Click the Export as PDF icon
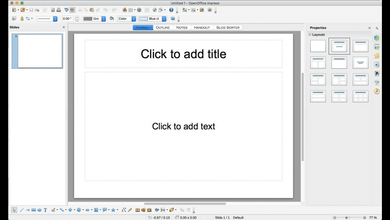 pos(53,10)
